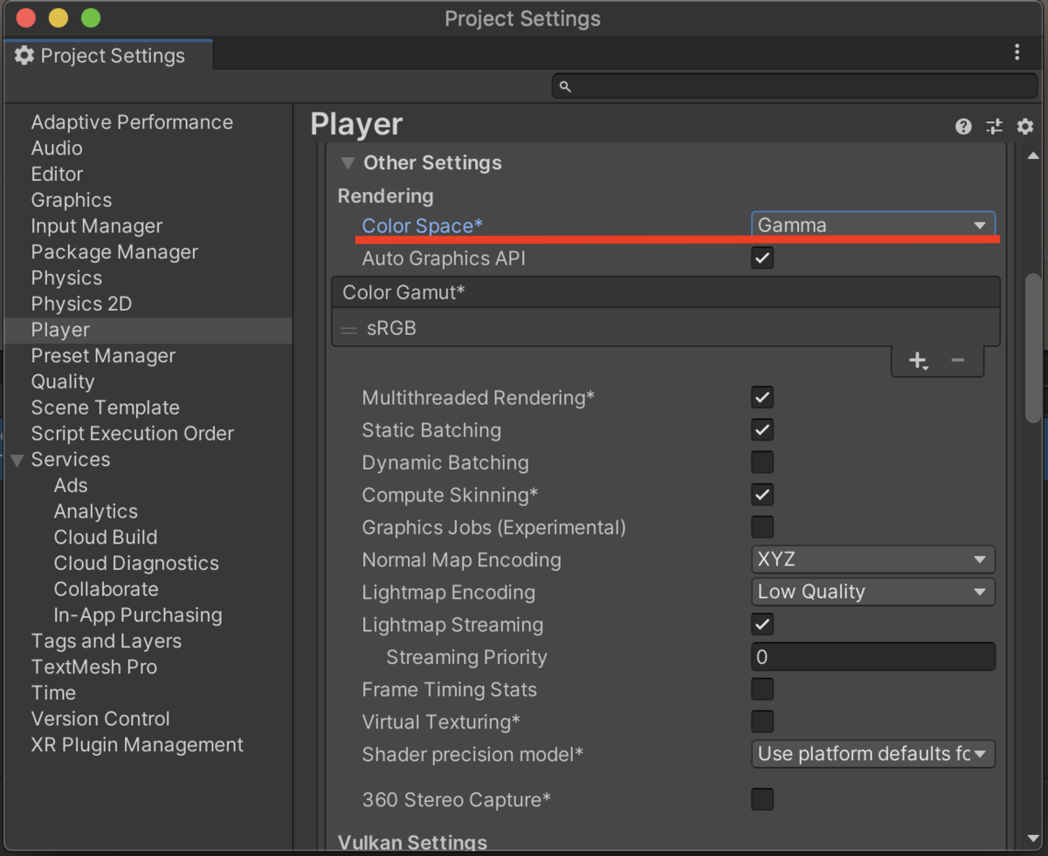Image resolution: width=1048 pixels, height=856 pixels.
Task: Toggle Compute Skinning checkbox
Action: pos(762,494)
